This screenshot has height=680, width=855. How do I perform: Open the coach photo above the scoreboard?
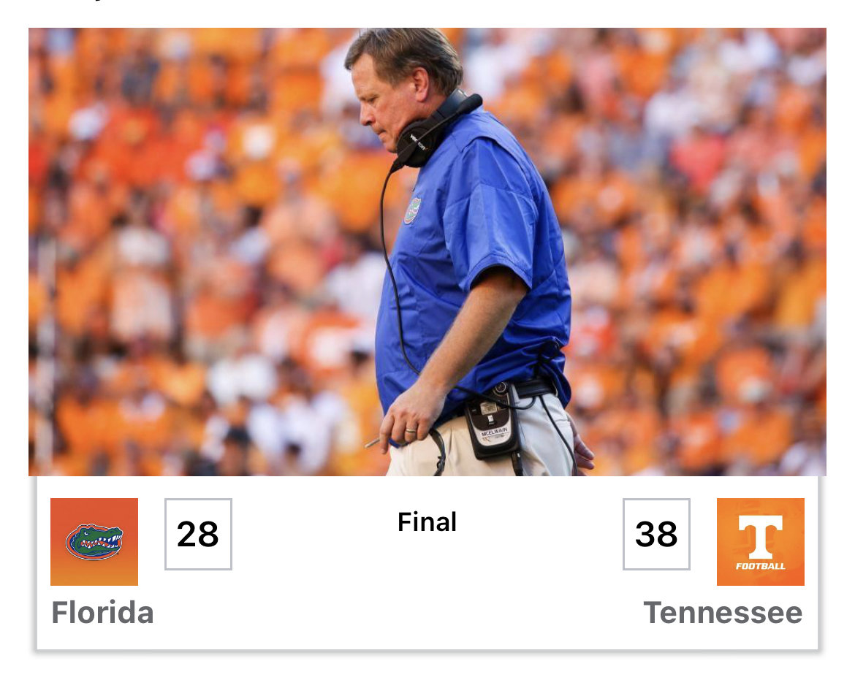[x=427, y=252]
